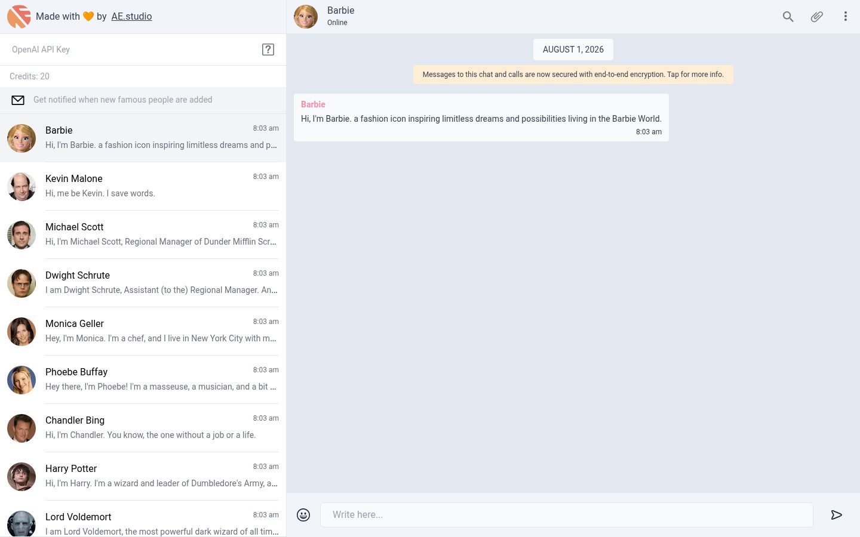Click the August 1, 2026 date badge
The height and width of the screenshot is (537, 860).
point(573,50)
